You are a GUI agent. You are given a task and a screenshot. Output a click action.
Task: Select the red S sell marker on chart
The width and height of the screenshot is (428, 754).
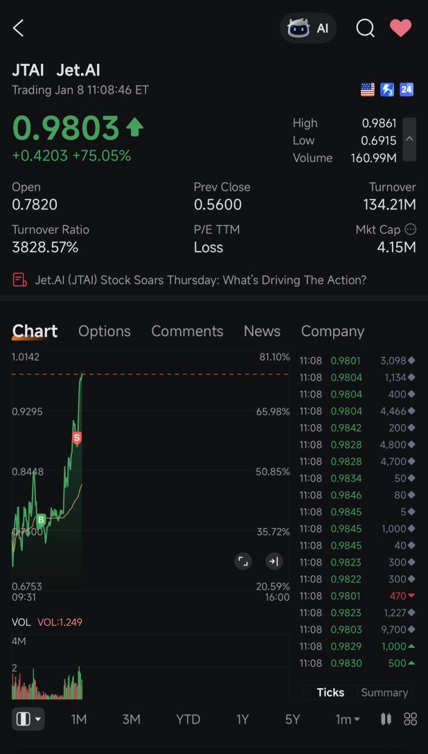[77, 438]
